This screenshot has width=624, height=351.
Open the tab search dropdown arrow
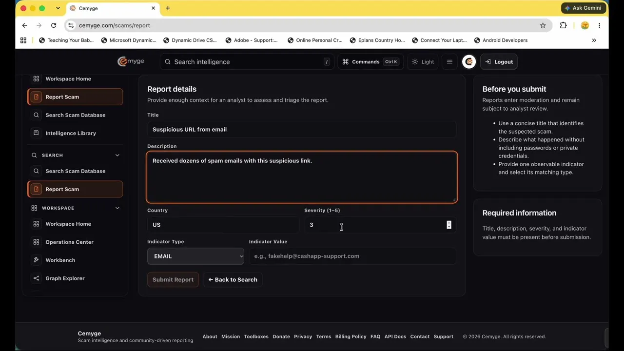[58, 8]
